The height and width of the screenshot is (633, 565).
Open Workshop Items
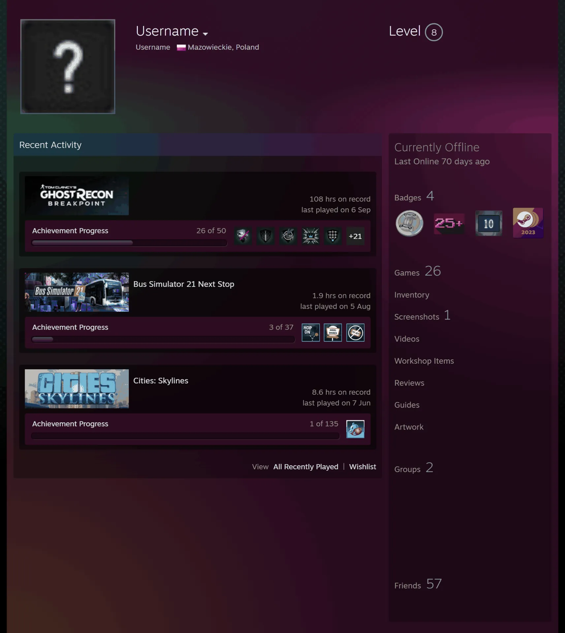[x=424, y=361]
